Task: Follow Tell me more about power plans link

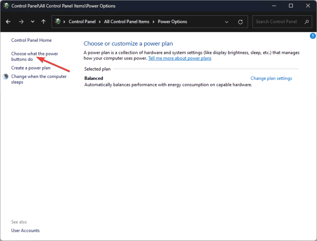Action: (x=180, y=59)
